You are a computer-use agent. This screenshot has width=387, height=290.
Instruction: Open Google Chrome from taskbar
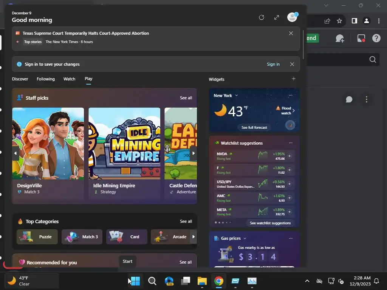point(219,281)
